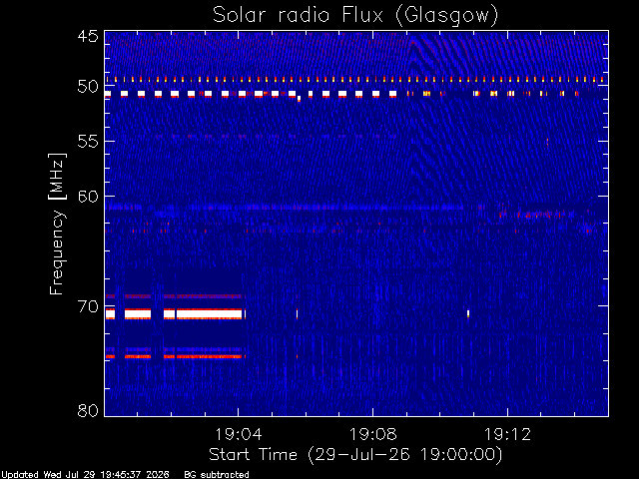Select the 80 MHz frequency label
639x479 pixels.
click(88, 410)
